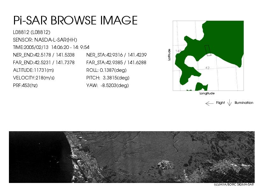Screen dimensions: 262x189
Task: Select the ROLL: 0.1387(deg) entry
Action: click(106, 70)
